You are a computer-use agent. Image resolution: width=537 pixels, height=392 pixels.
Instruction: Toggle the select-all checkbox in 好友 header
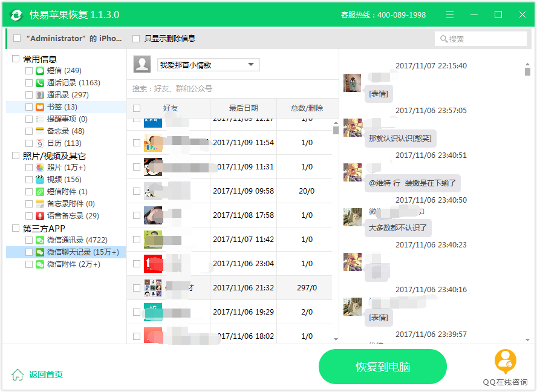(137, 108)
